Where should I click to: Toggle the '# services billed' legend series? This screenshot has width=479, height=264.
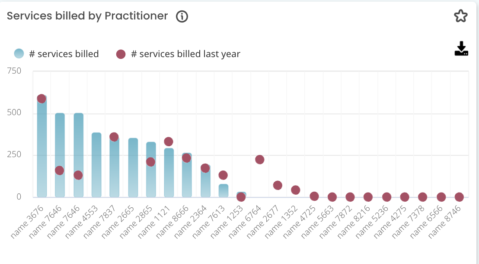(56, 54)
